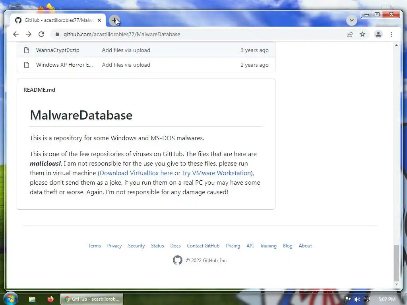Click taskbar clock 5:07 PM

point(387,299)
